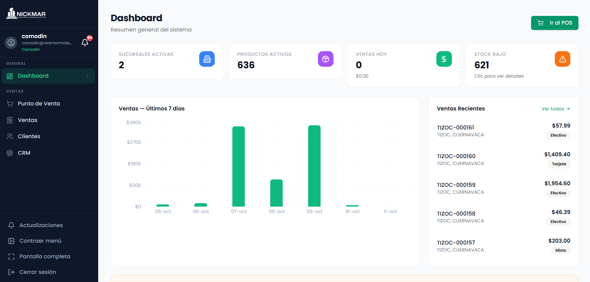Screen dimensions: 590x282
Task: Open the Stock Bajo card details
Action: point(522,65)
